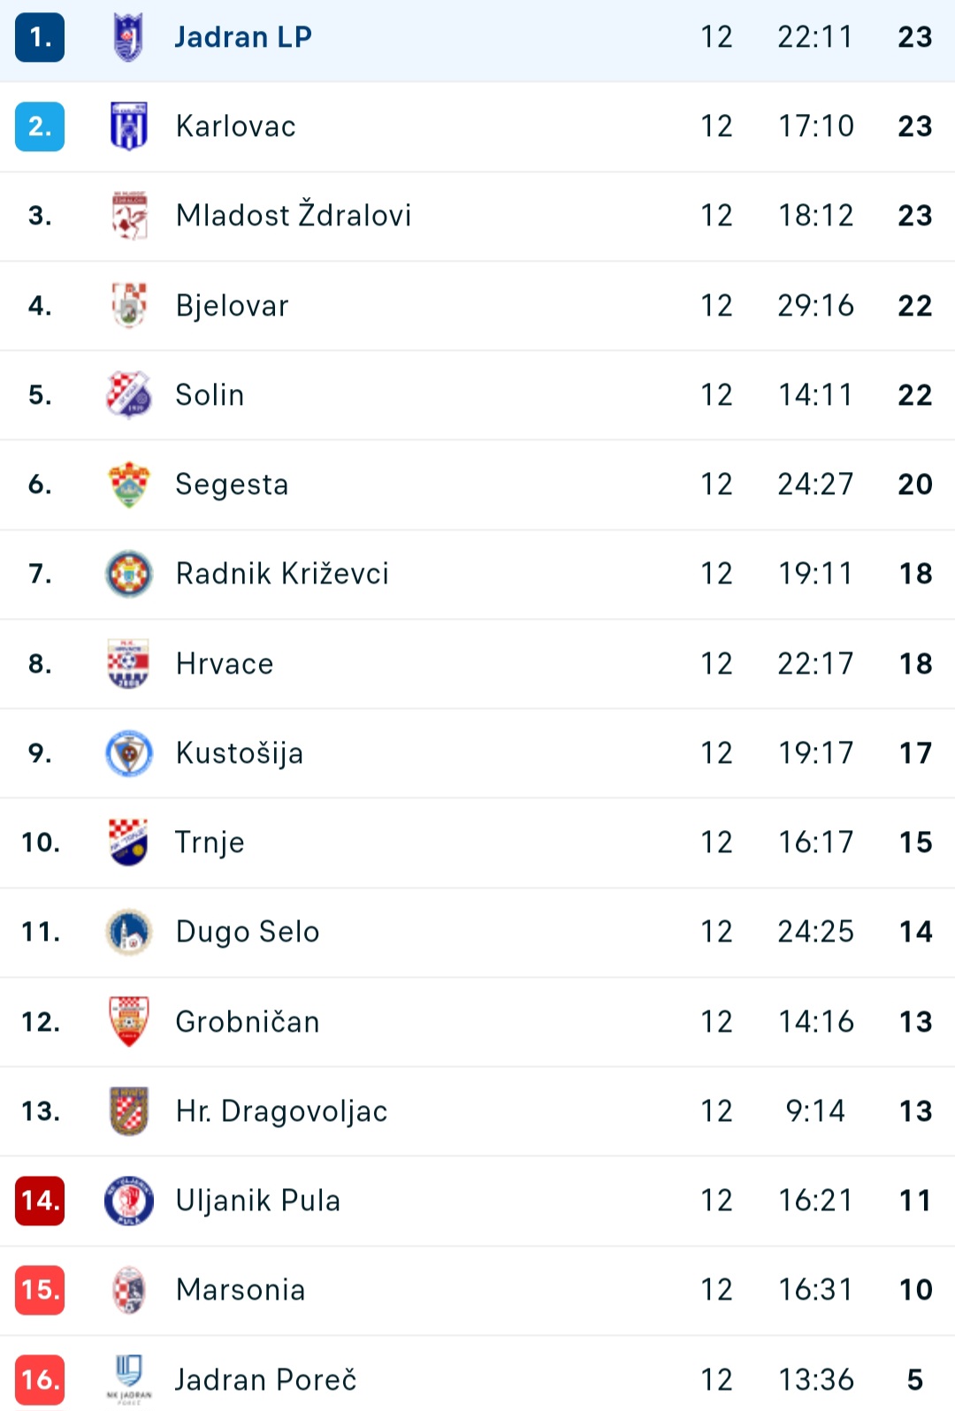Viewport: 955px width, 1411px height.
Task: Tap the Solin club badge
Action: tap(129, 394)
